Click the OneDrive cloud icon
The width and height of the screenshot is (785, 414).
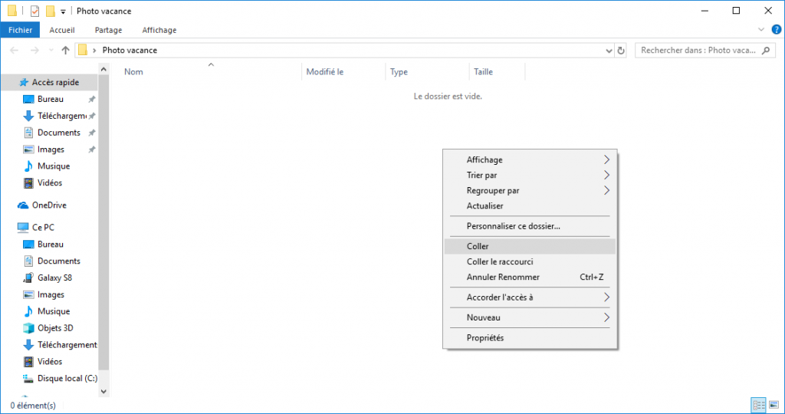pyautogui.click(x=22, y=205)
